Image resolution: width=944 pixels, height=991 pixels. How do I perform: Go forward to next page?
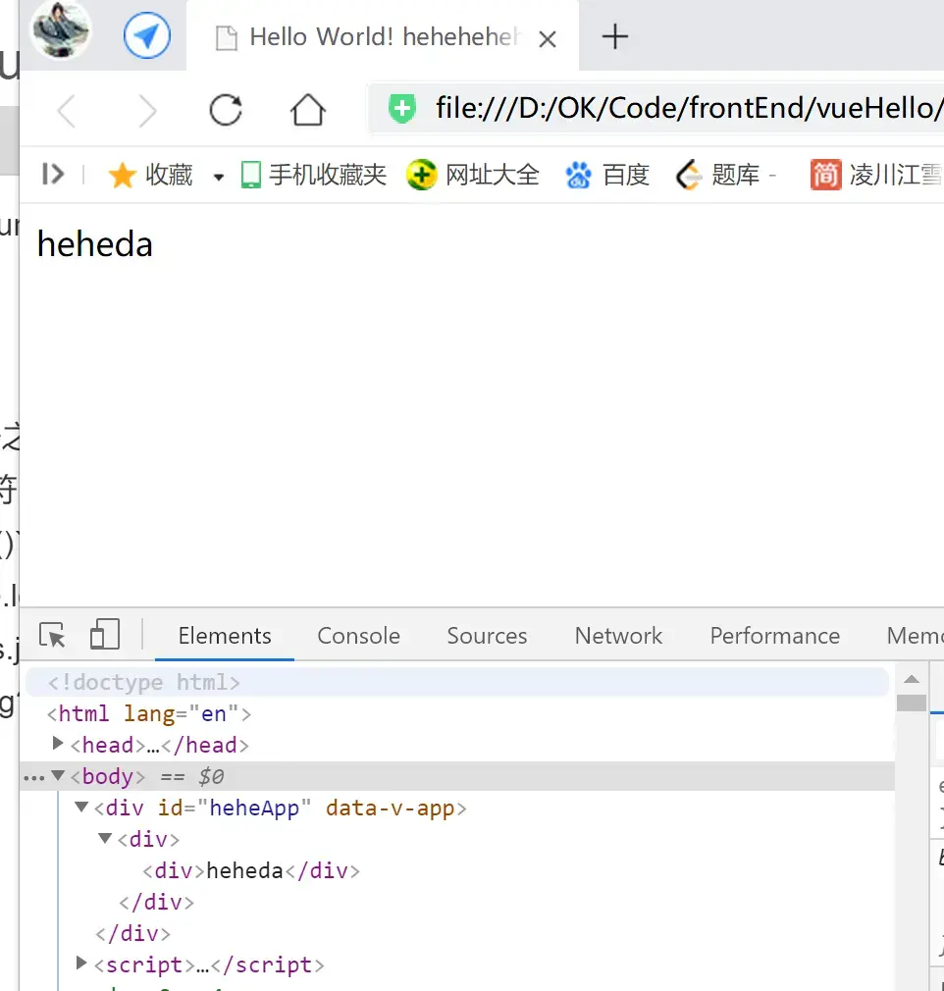146,111
